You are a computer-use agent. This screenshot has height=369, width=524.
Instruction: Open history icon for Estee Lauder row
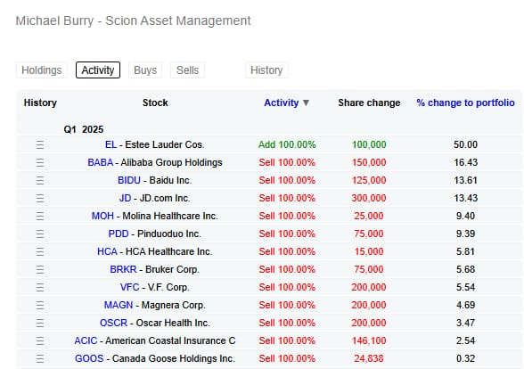point(40,144)
